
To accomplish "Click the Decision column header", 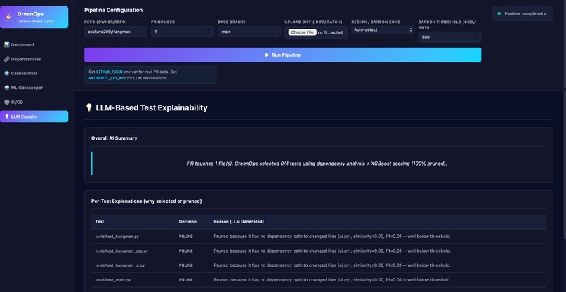I will (187, 222).
